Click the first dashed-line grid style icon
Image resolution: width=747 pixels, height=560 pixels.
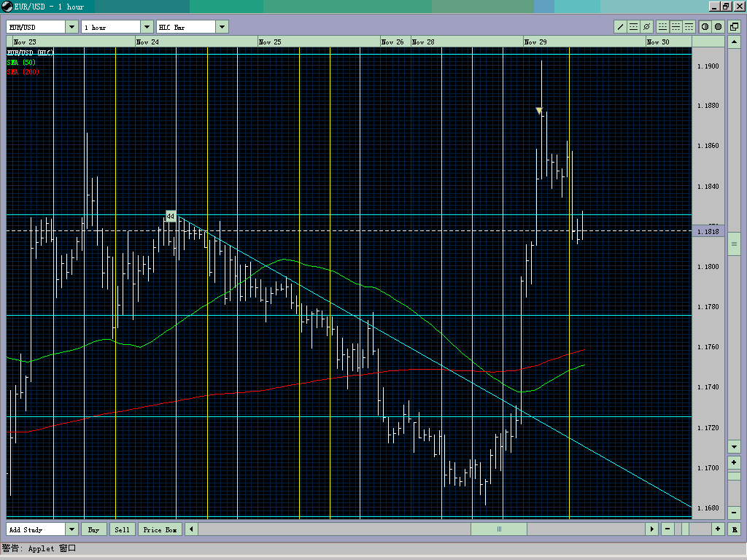(x=662, y=26)
